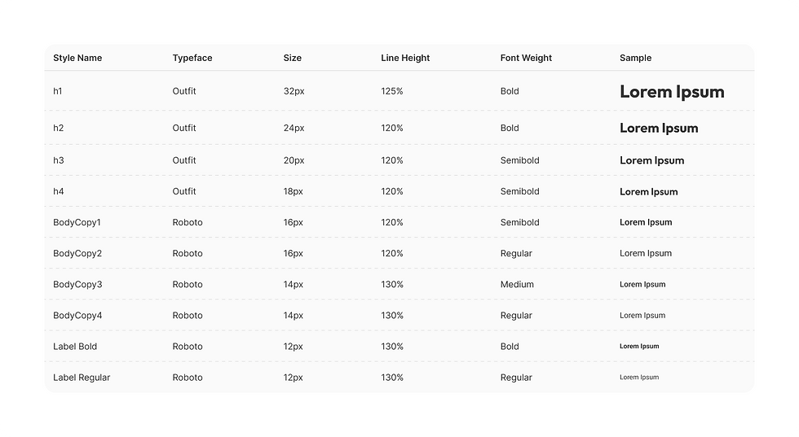Image resolution: width=799 pixels, height=437 pixels.
Task: Click the Label Bold style name
Action: tap(75, 347)
